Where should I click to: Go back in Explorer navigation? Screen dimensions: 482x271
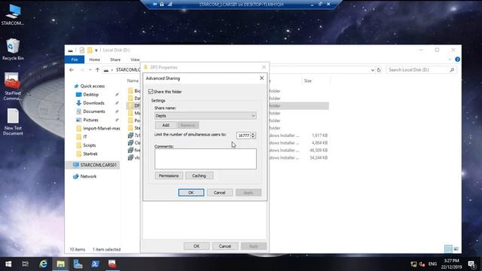point(72,70)
